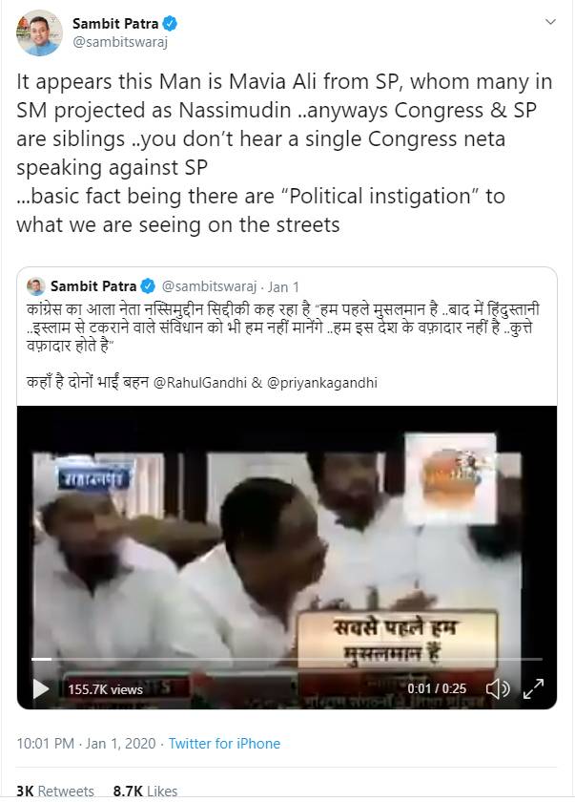Open the @sambitswaraj handle link
575x802 pixels.
click(120, 42)
